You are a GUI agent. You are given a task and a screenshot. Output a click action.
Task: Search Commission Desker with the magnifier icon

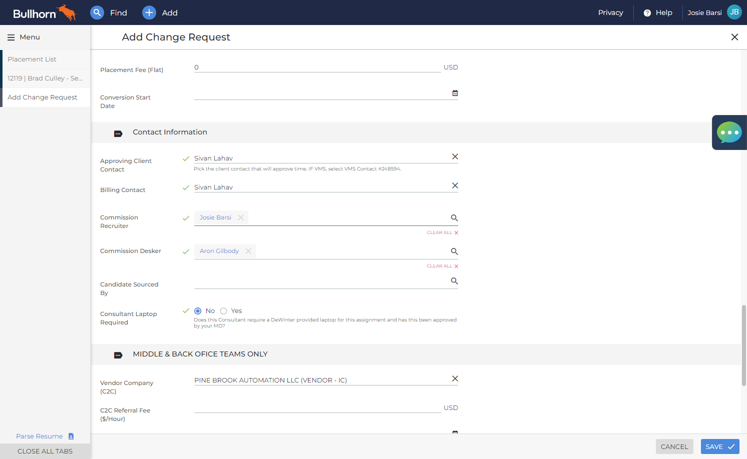click(454, 251)
